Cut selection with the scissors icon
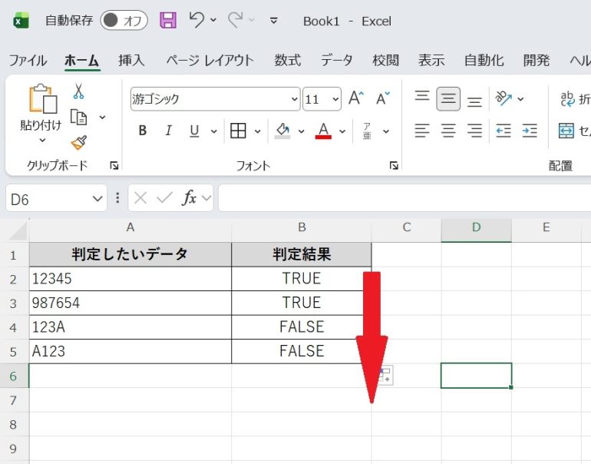 (78, 91)
